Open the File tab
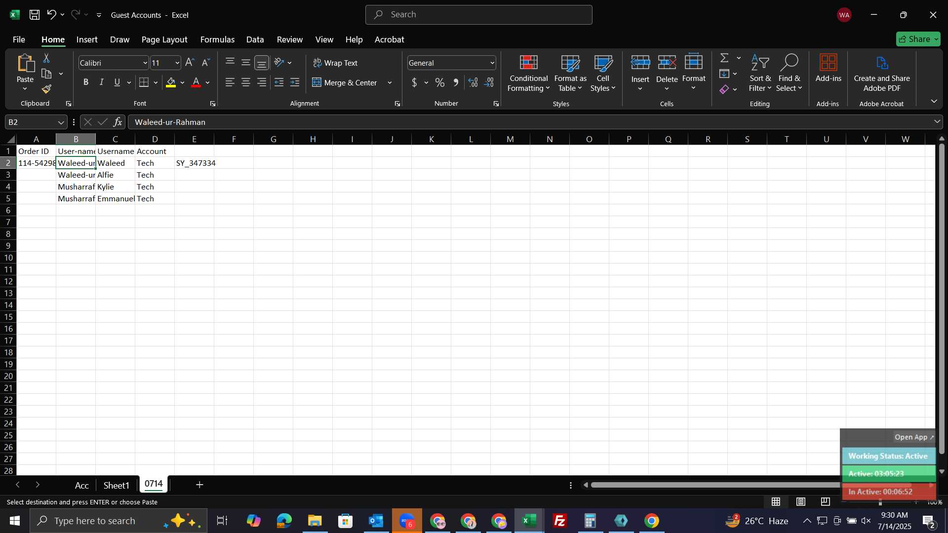This screenshot has width=948, height=533. 19,39
